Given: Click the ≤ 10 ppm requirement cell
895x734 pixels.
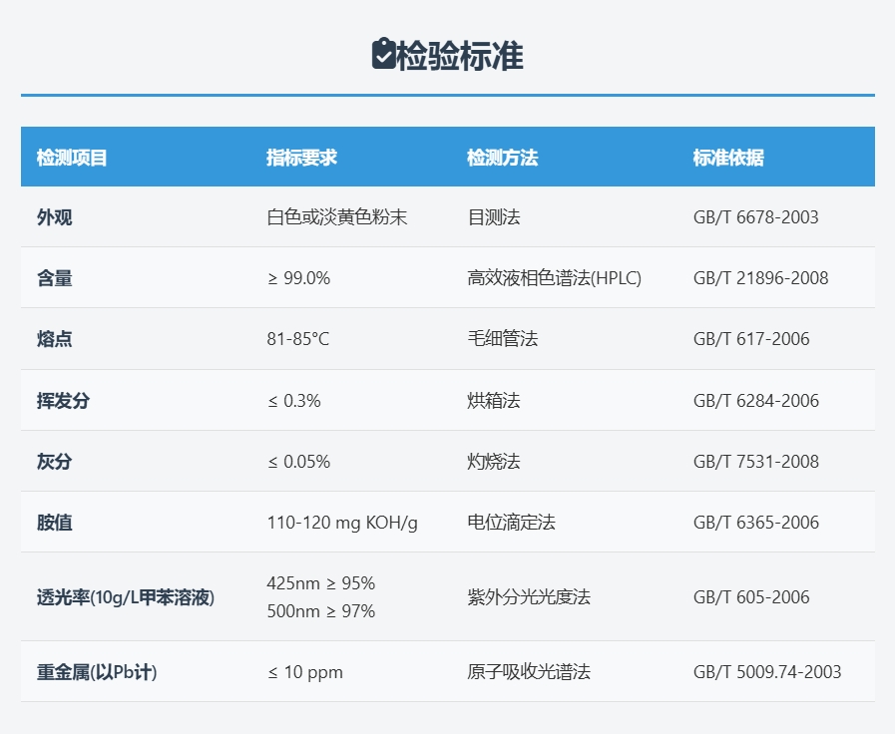Looking at the screenshot, I should coord(304,672).
